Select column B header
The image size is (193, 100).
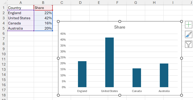point(43,3)
